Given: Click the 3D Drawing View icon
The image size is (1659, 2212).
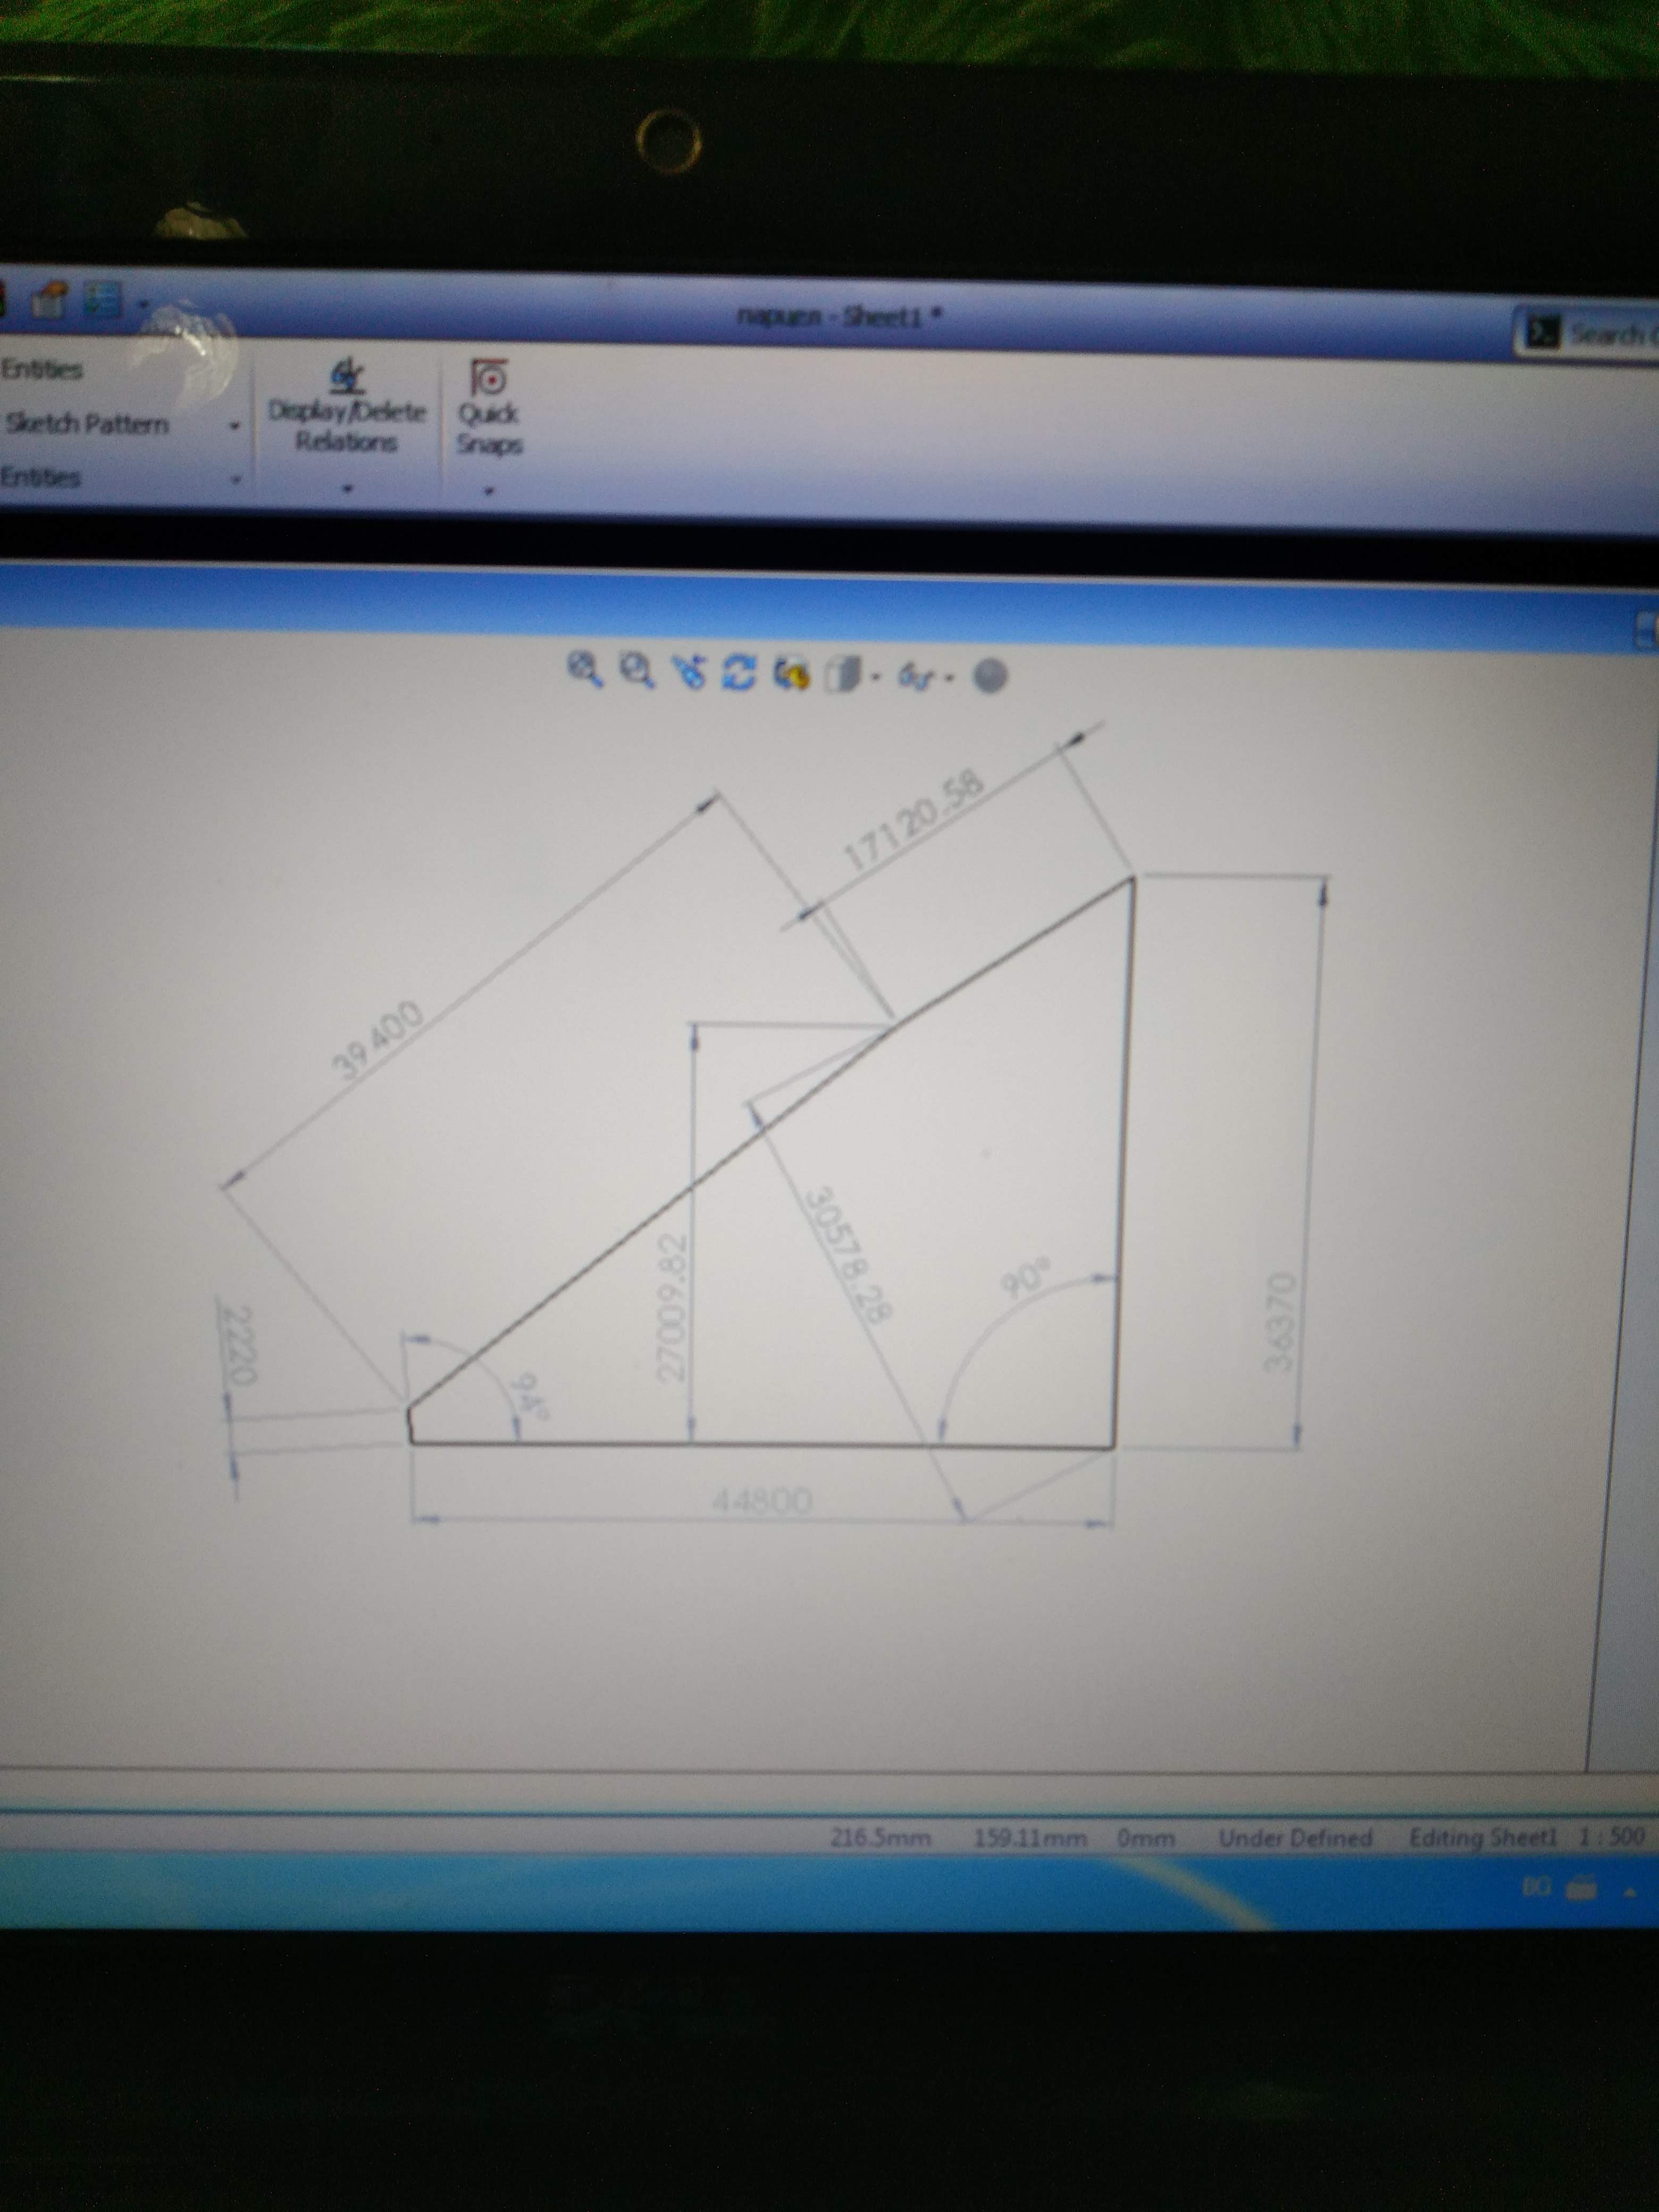Looking at the screenshot, I should [791, 674].
